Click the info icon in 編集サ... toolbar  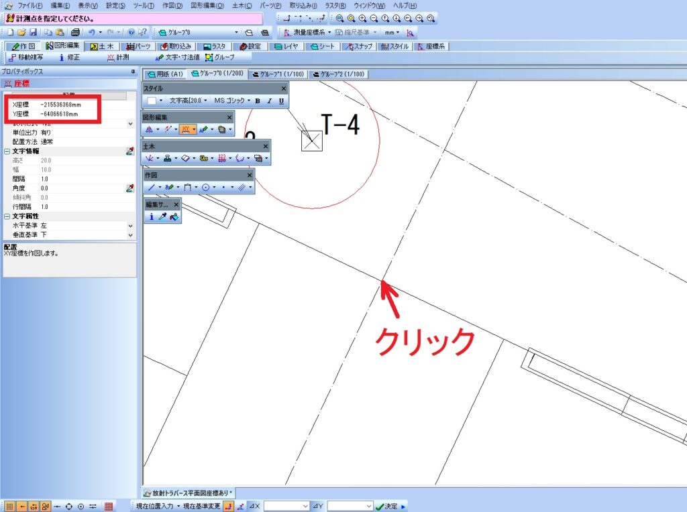pyautogui.click(x=152, y=216)
